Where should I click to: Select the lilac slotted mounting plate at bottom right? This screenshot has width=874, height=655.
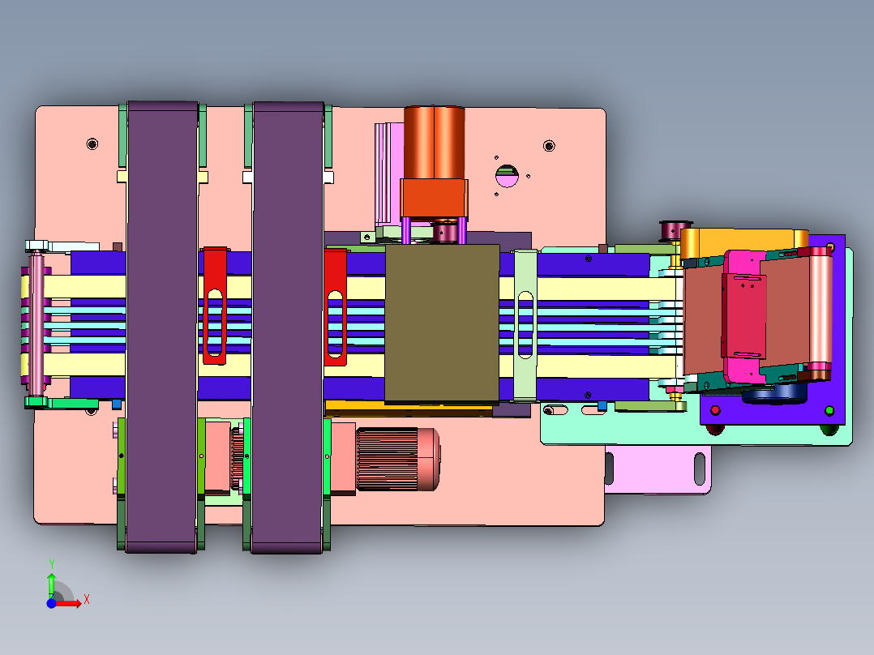coord(658,469)
